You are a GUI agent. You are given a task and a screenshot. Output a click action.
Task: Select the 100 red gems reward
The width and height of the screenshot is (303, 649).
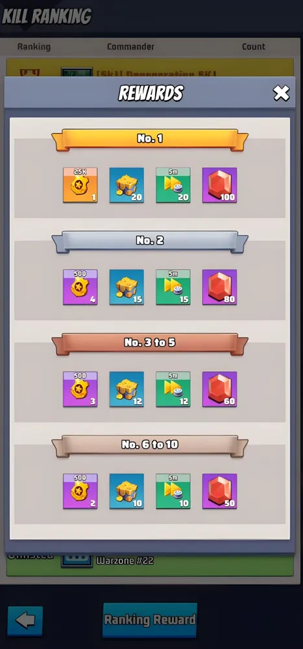pyautogui.click(x=219, y=185)
